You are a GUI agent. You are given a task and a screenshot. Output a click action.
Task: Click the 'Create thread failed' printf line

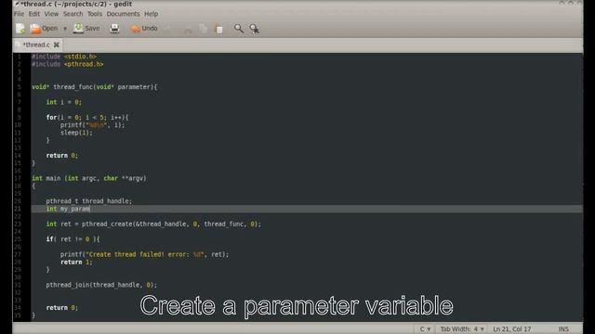[145, 254]
